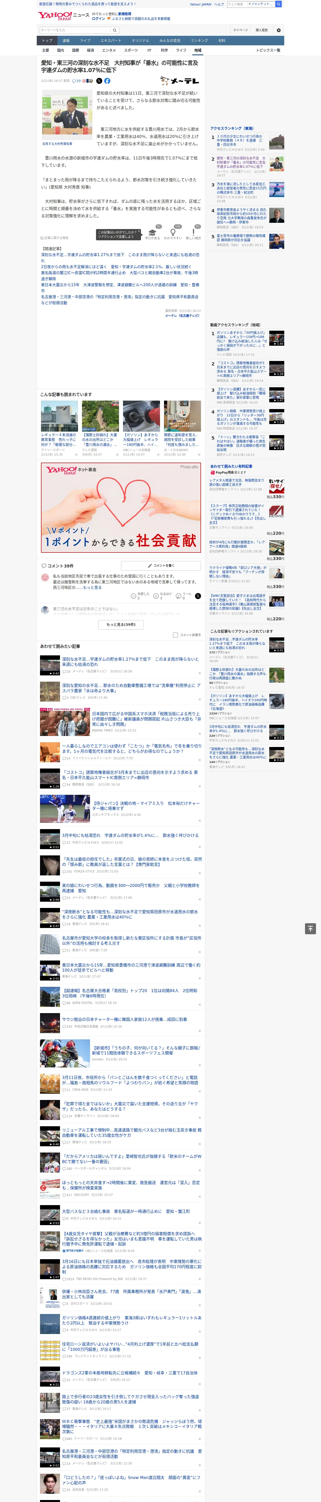Viewport: 321px width, 1502px height.
Task: Share first comment on X icon
Action: coord(197,596)
